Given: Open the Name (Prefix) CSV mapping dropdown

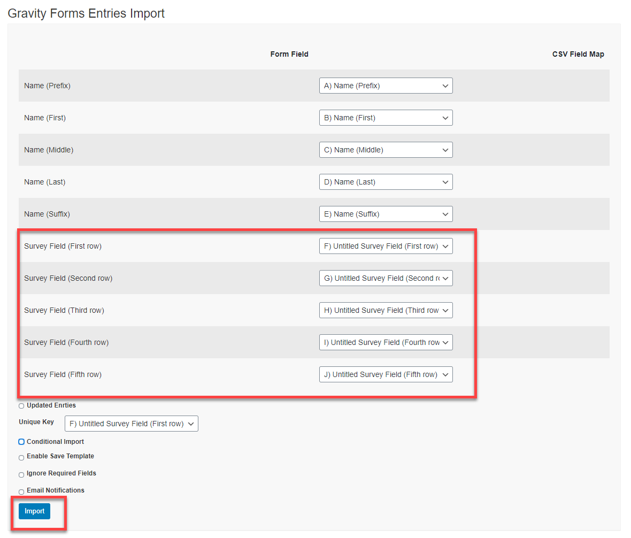Looking at the screenshot, I should 386,86.
